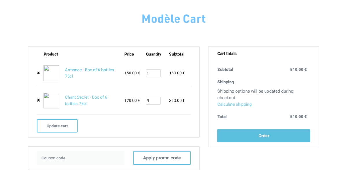Click the Price column header
The width and height of the screenshot is (347, 184).
click(x=129, y=54)
